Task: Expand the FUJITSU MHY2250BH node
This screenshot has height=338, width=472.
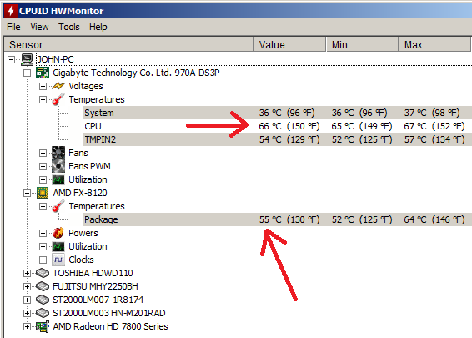Action: pyautogui.click(x=27, y=286)
